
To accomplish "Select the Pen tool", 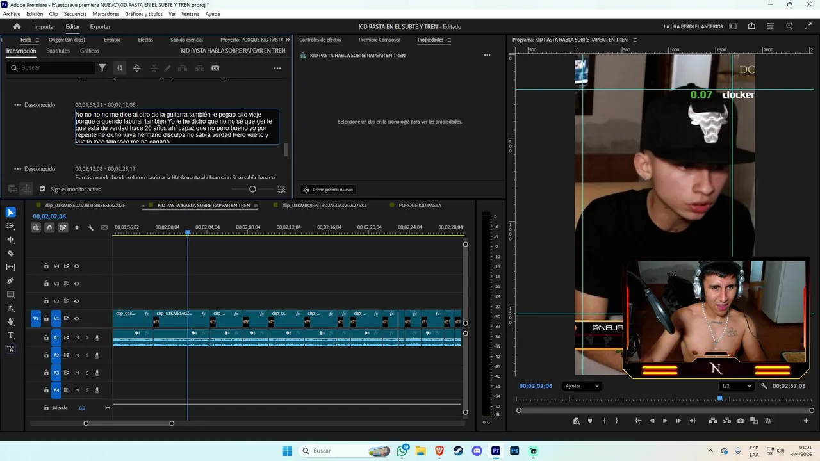I will [x=11, y=280].
